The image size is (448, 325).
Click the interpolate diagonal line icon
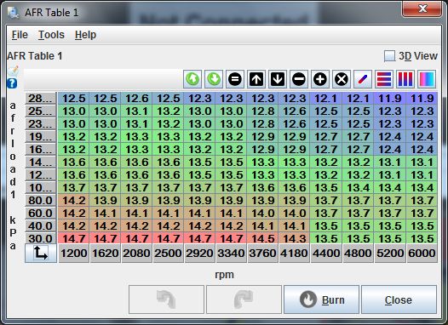[x=363, y=79]
